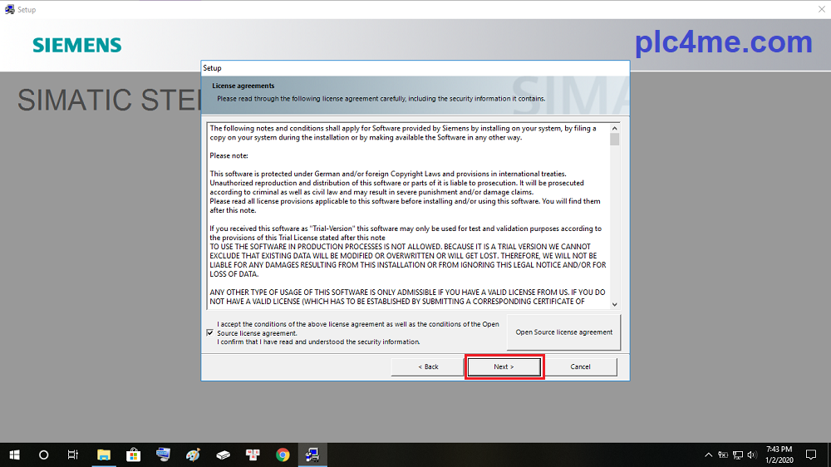Open Paint palette icon in taskbar
This screenshot has width=831, height=467.
(x=193, y=455)
